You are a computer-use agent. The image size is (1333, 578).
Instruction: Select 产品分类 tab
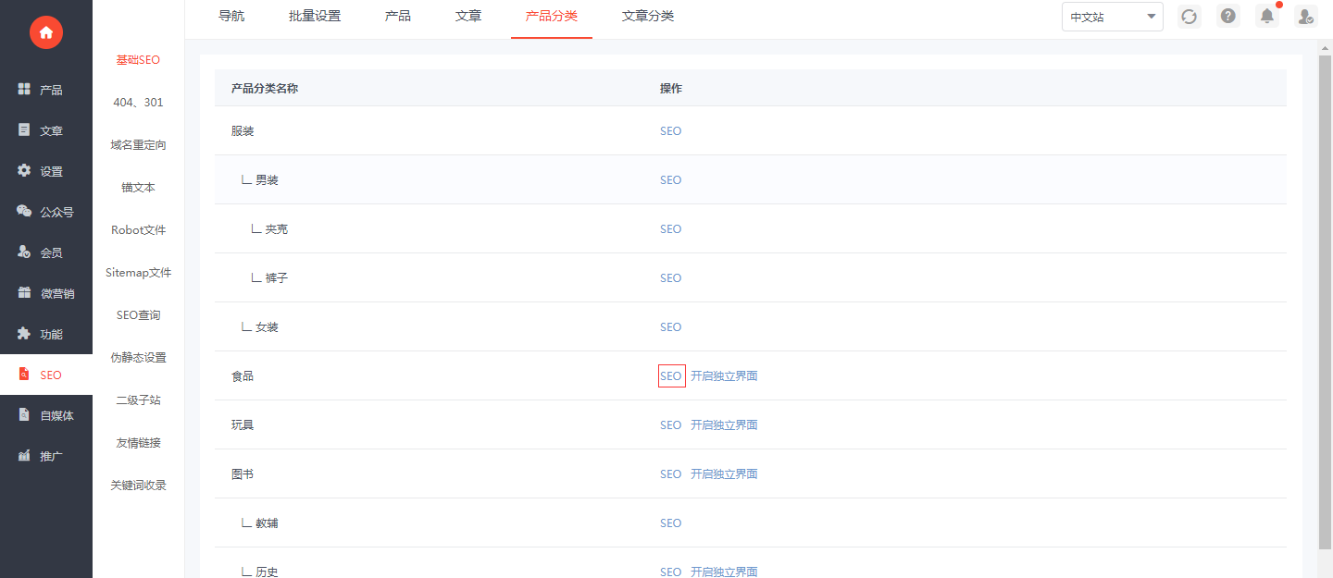tap(552, 17)
